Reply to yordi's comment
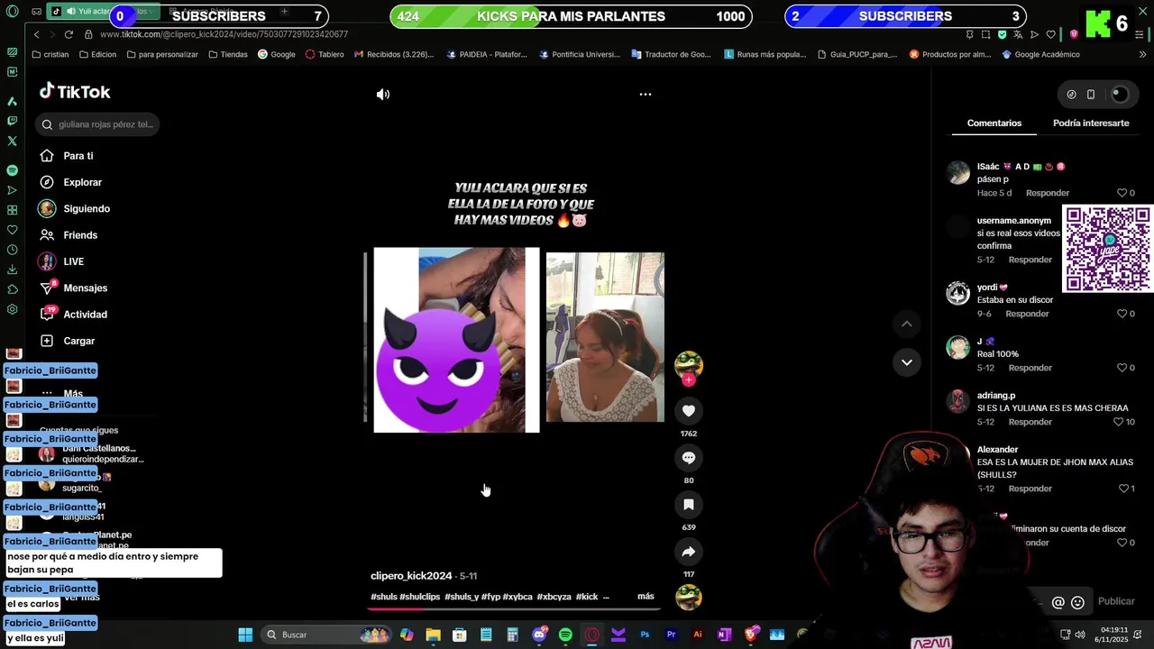1154x649 pixels. (x=1027, y=314)
